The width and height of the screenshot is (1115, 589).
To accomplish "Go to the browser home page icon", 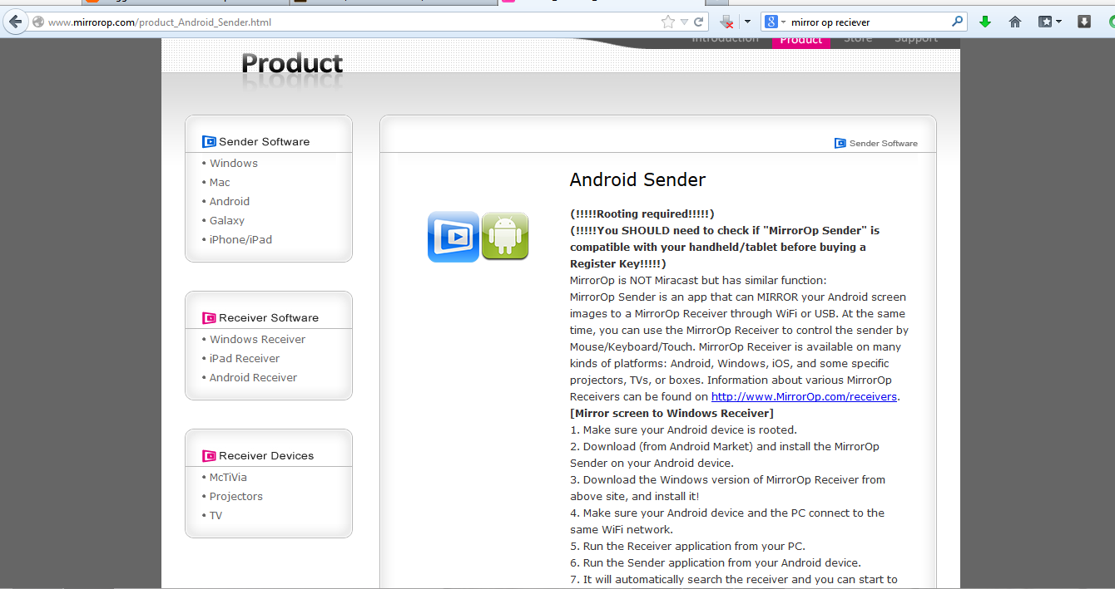I will point(1015,22).
